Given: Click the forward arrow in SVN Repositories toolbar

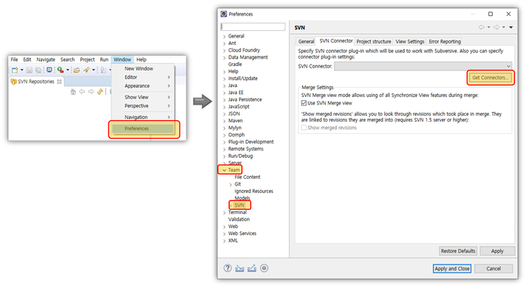Looking at the screenshot, I should click(x=91, y=92).
